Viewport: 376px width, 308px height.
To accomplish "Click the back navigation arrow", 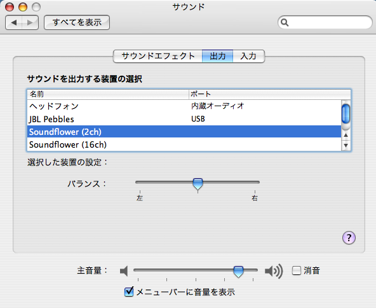I will click(14, 22).
